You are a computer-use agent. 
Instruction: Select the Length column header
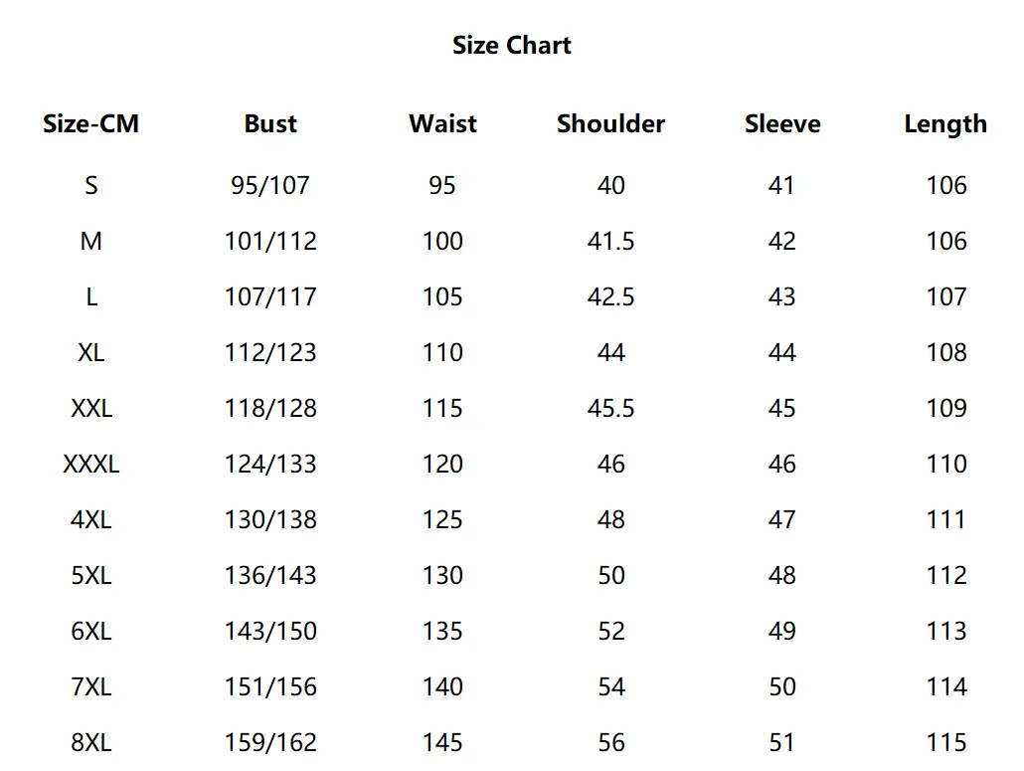[x=945, y=124]
